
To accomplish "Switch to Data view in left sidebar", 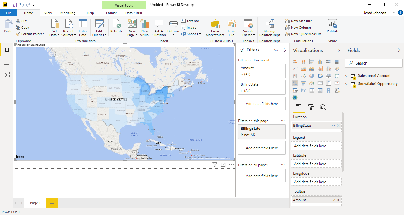I will pos(7,62).
